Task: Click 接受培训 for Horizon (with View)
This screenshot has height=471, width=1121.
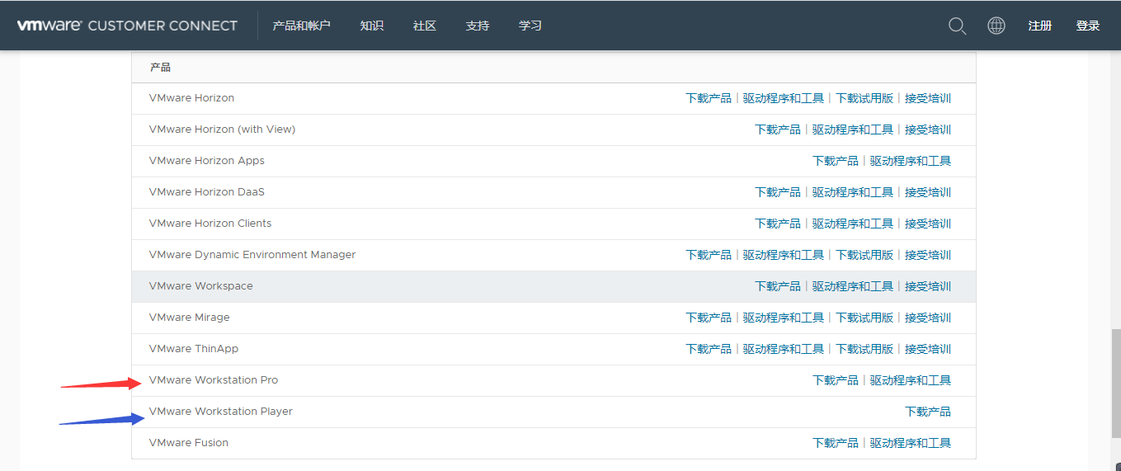Action: 928,130
